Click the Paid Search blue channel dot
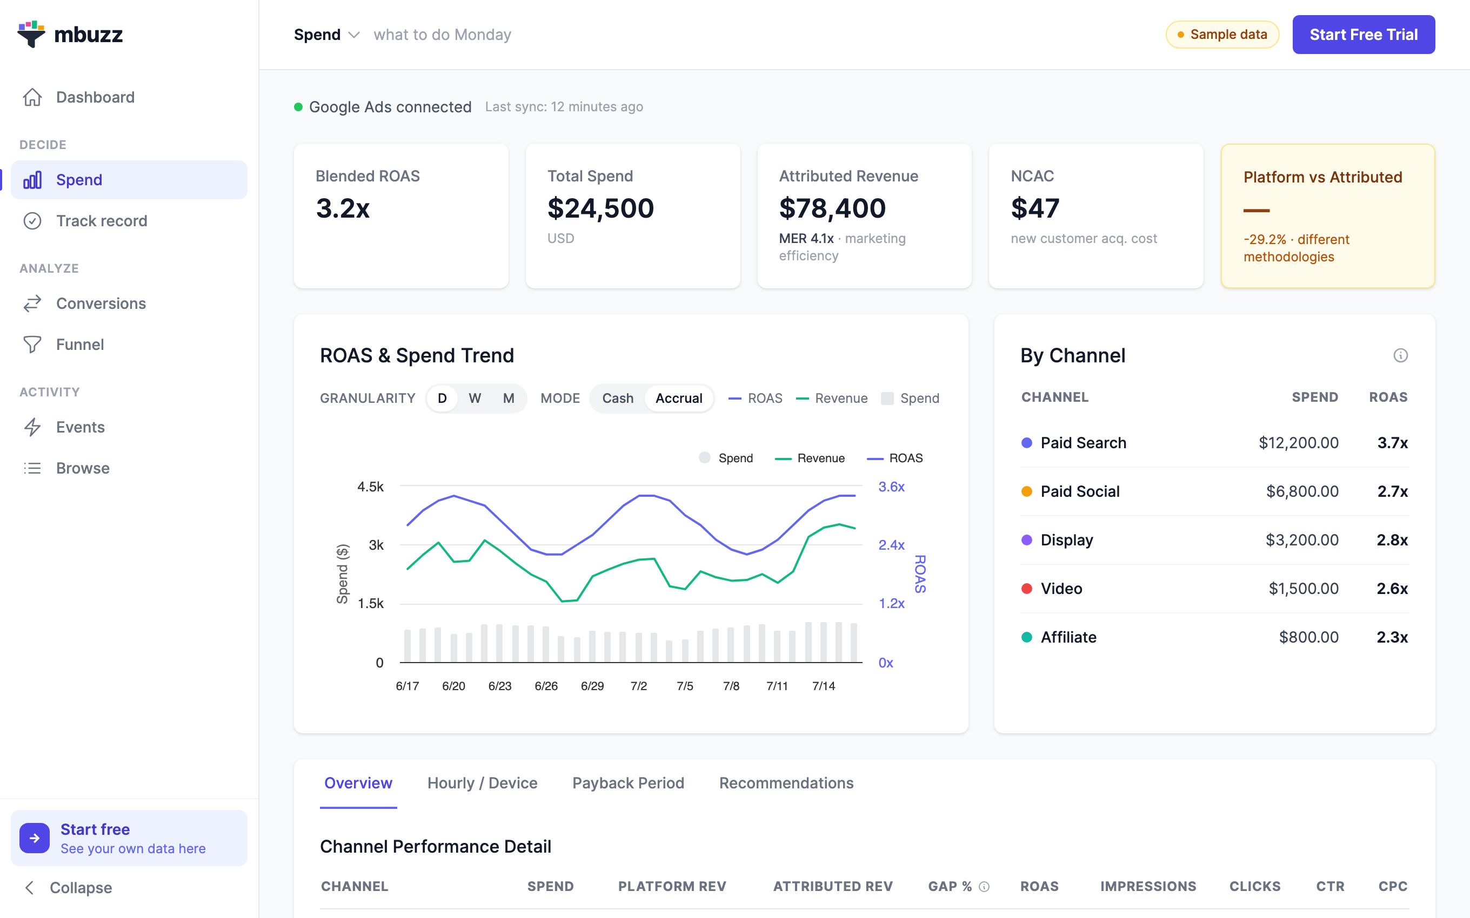The height and width of the screenshot is (918, 1470). [x=1027, y=443]
